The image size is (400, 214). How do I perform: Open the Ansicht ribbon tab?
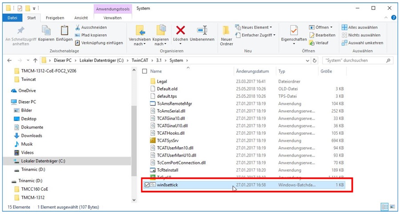(x=81, y=18)
